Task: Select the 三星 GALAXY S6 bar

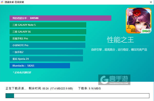Action: click(x=48, y=32)
